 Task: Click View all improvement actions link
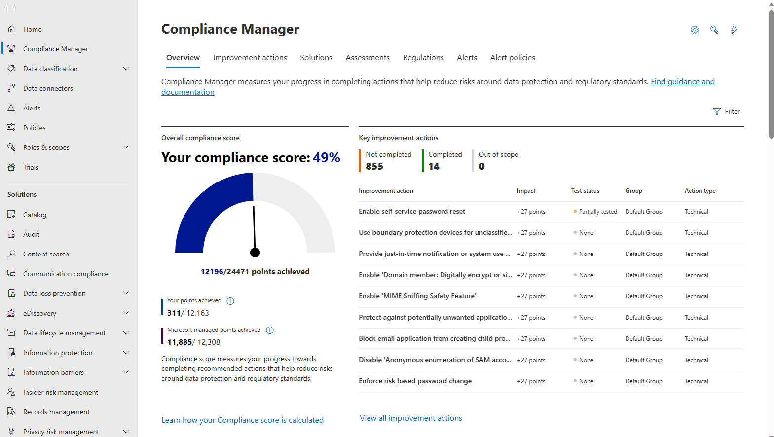pyautogui.click(x=411, y=418)
